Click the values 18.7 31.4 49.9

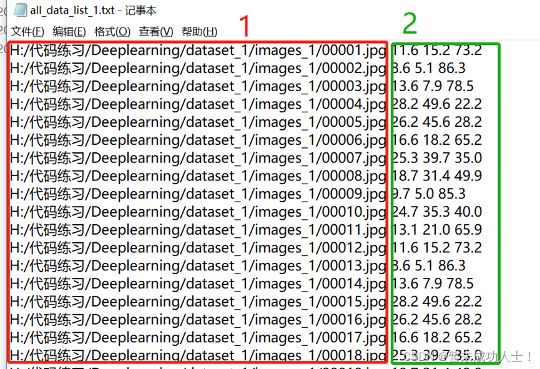(x=438, y=175)
